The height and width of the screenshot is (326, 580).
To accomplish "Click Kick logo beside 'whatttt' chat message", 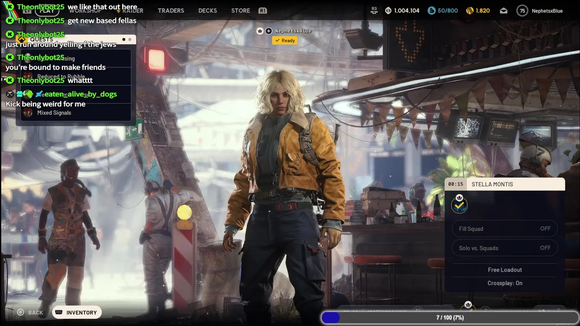I will 10,81.
